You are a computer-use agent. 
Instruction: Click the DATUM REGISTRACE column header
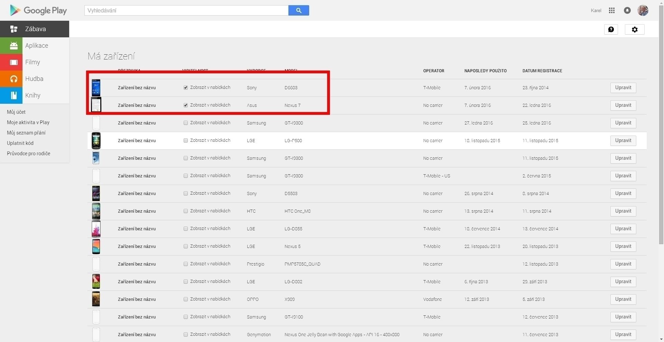pyautogui.click(x=542, y=71)
